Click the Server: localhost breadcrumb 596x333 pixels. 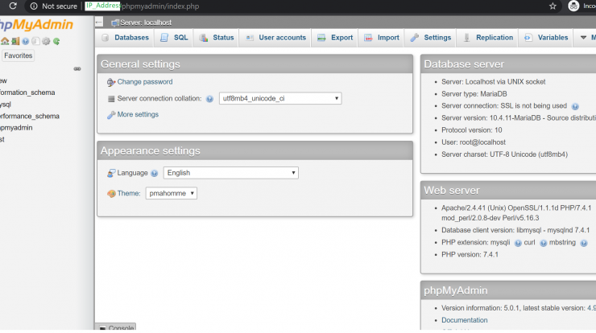pyautogui.click(x=146, y=23)
